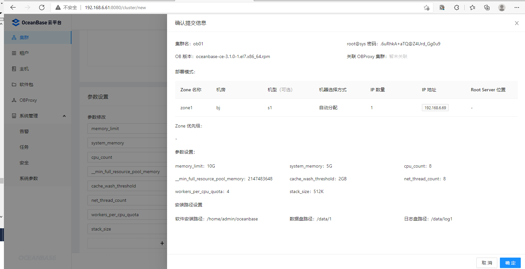Click the 自动分配 table cell
The image size is (525, 269).
[328, 108]
